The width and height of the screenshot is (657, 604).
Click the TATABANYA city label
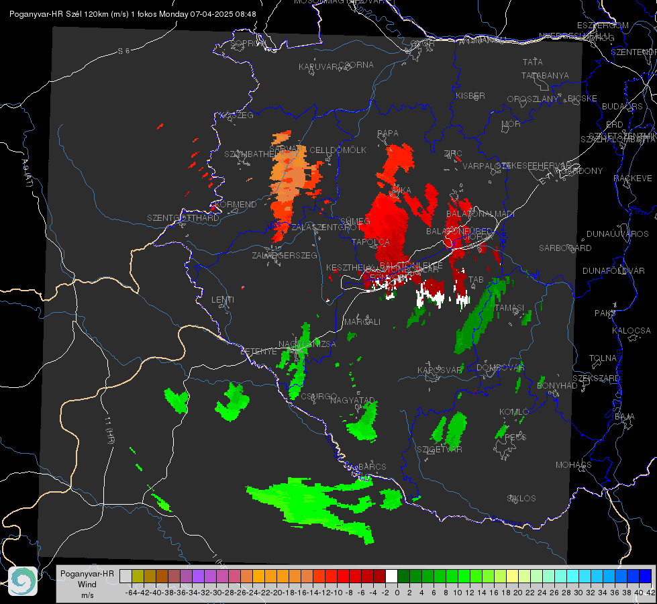[x=545, y=75]
